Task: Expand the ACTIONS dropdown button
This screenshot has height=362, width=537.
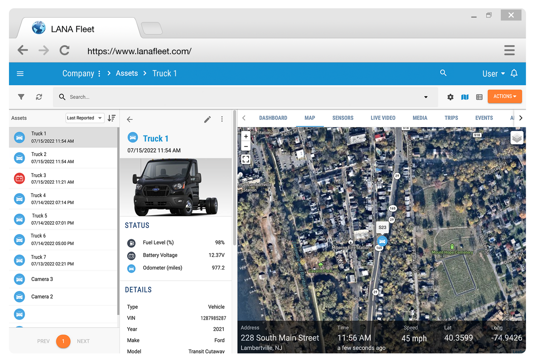Action: coord(504,96)
